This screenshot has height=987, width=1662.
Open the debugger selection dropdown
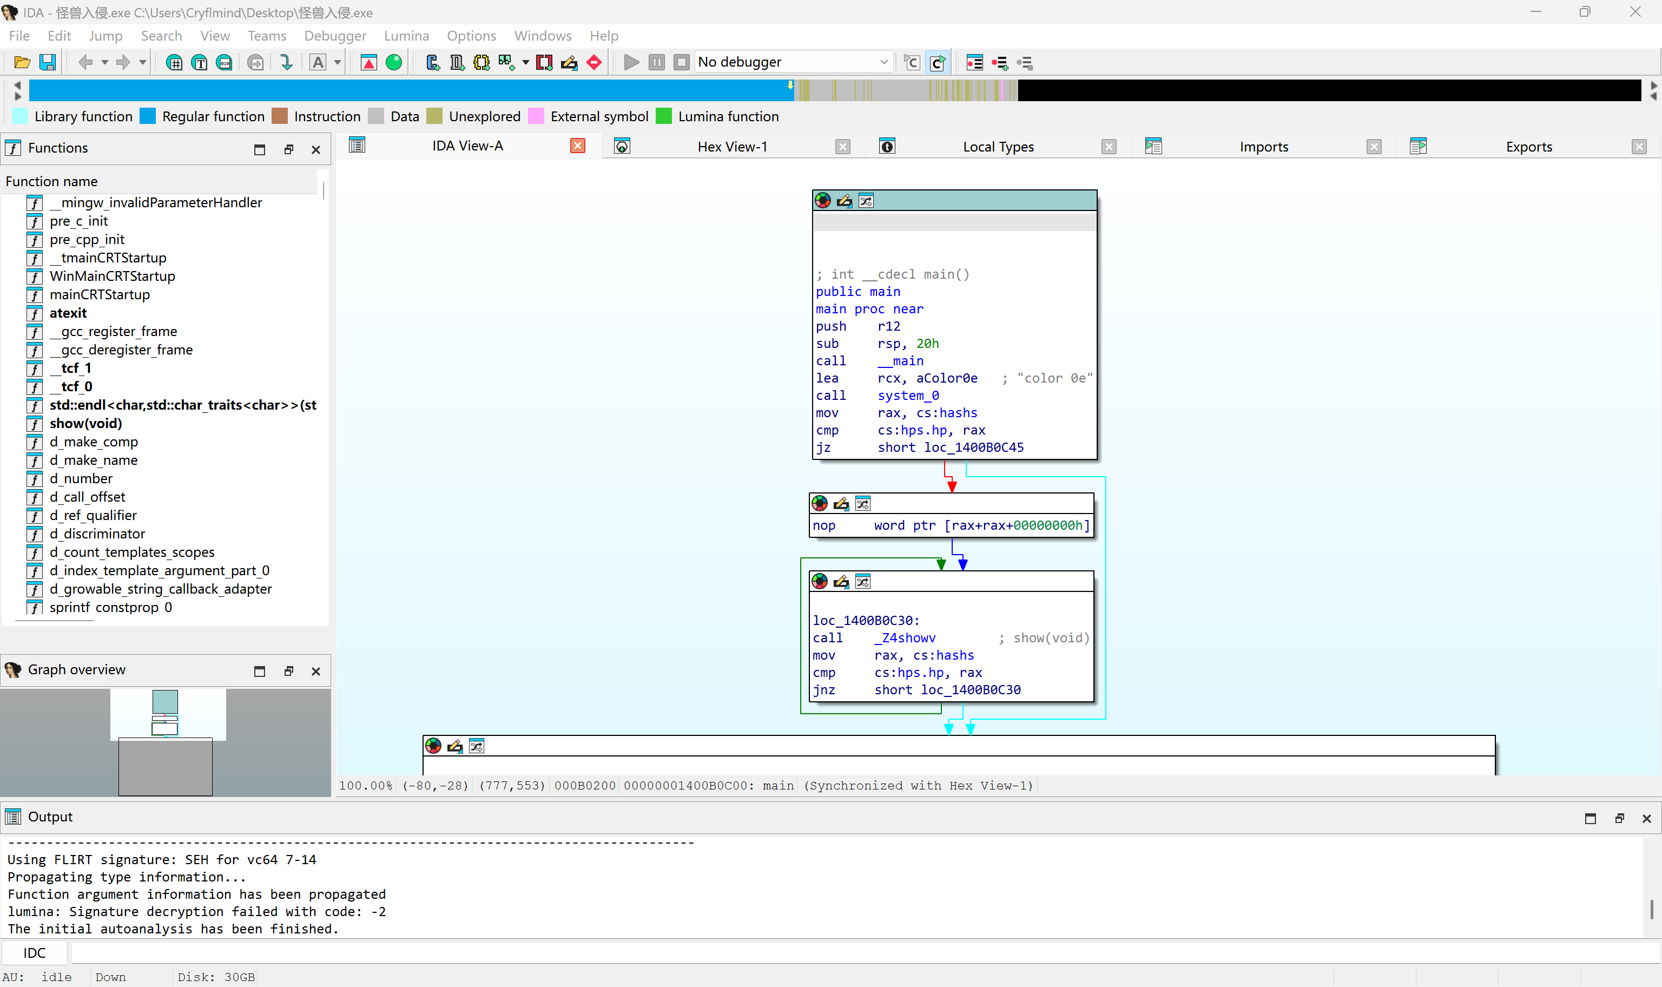click(883, 63)
